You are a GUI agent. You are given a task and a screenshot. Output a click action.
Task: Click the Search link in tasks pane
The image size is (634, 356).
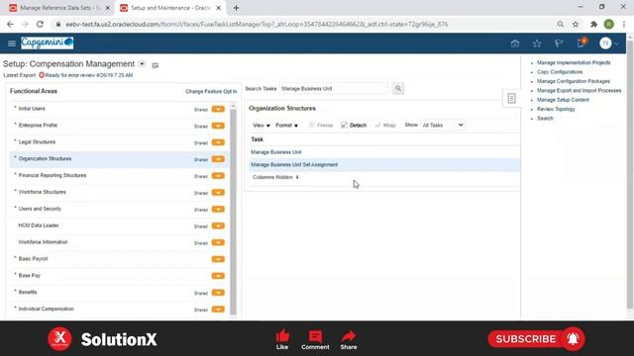tap(545, 119)
